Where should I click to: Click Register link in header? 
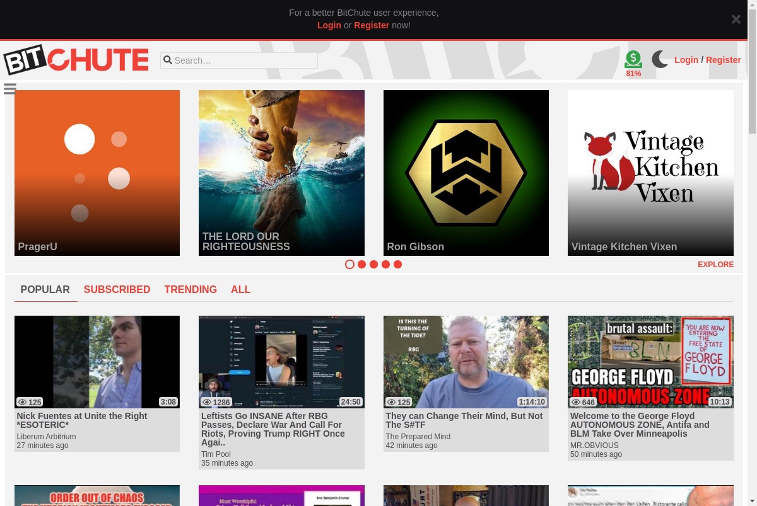(724, 60)
